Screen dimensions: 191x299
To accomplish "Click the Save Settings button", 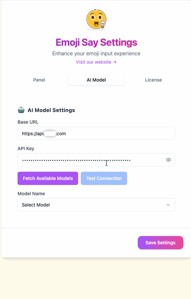I will 160,243.
